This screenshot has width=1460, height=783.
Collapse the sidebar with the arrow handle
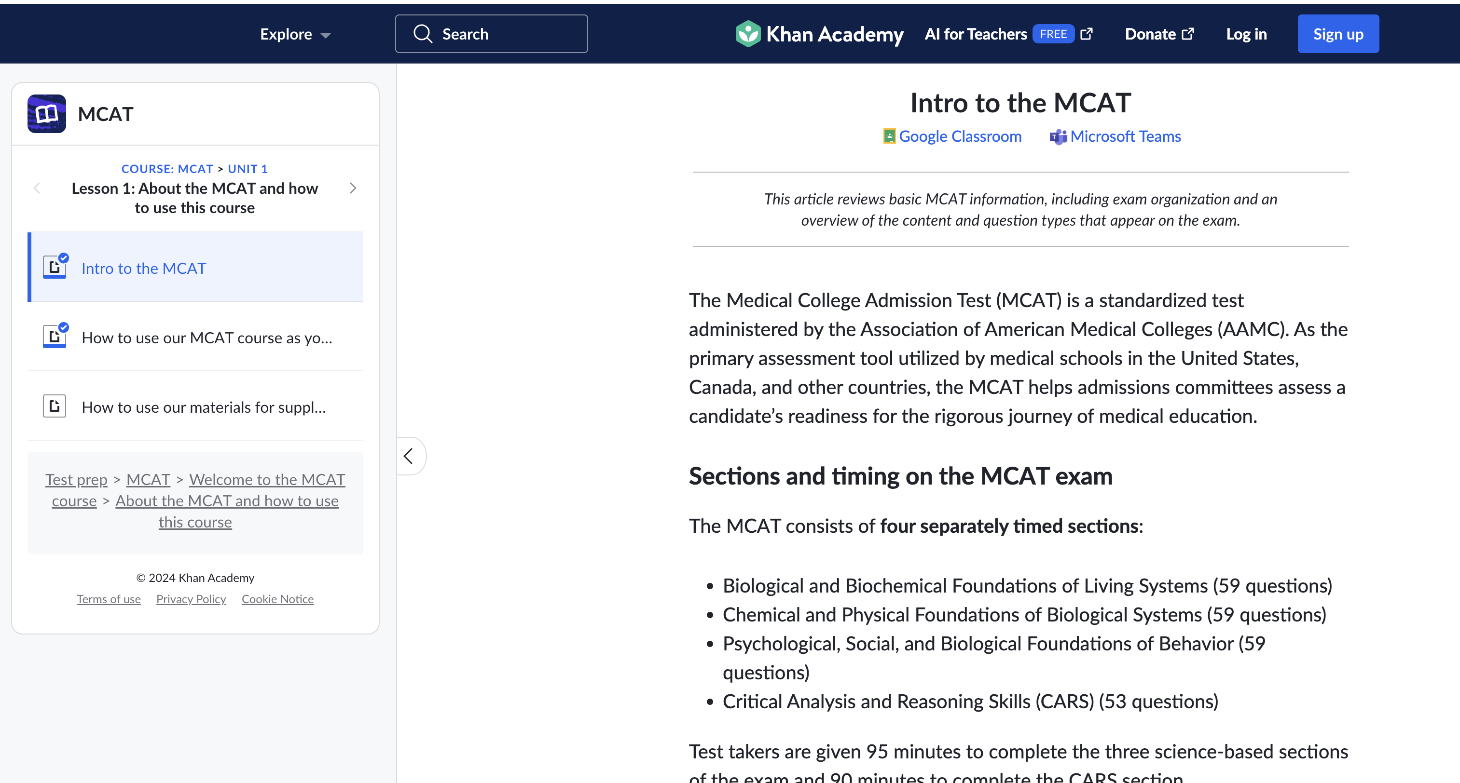pyautogui.click(x=409, y=456)
